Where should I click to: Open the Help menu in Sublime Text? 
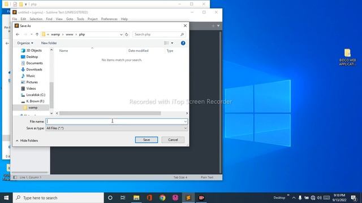[x=124, y=19]
